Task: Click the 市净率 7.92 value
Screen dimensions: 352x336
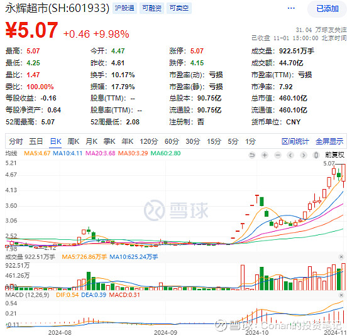Action: click(286, 87)
